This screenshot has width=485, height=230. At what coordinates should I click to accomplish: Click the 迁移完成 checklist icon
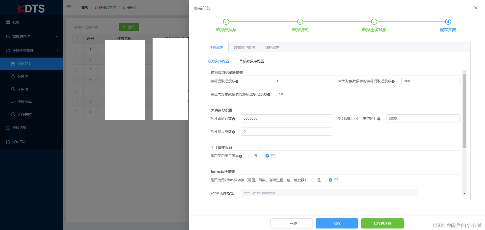[x=13, y=102]
